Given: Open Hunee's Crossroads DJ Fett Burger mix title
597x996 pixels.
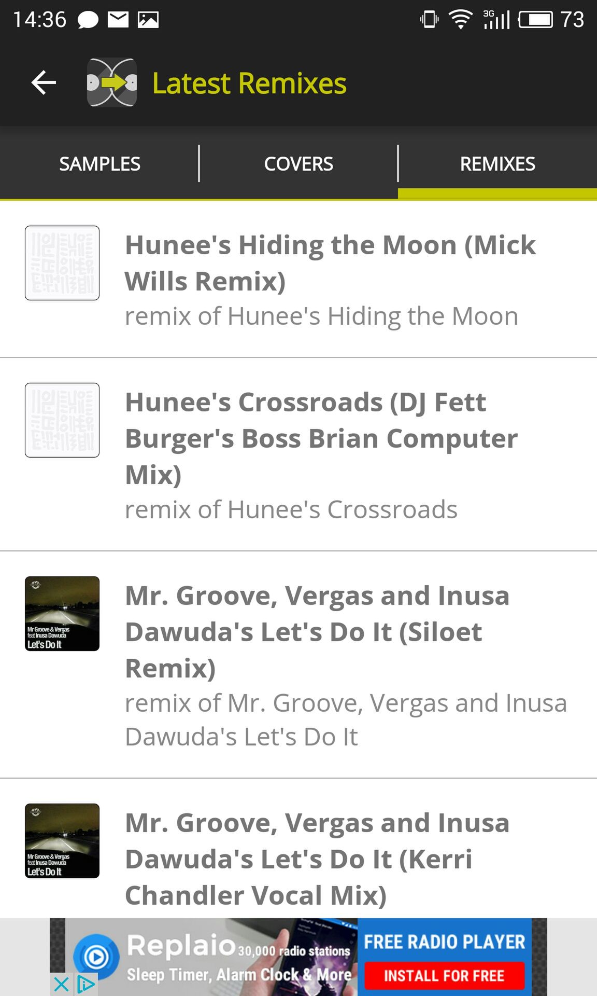Looking at the screenshot, I should click(321, 438).
